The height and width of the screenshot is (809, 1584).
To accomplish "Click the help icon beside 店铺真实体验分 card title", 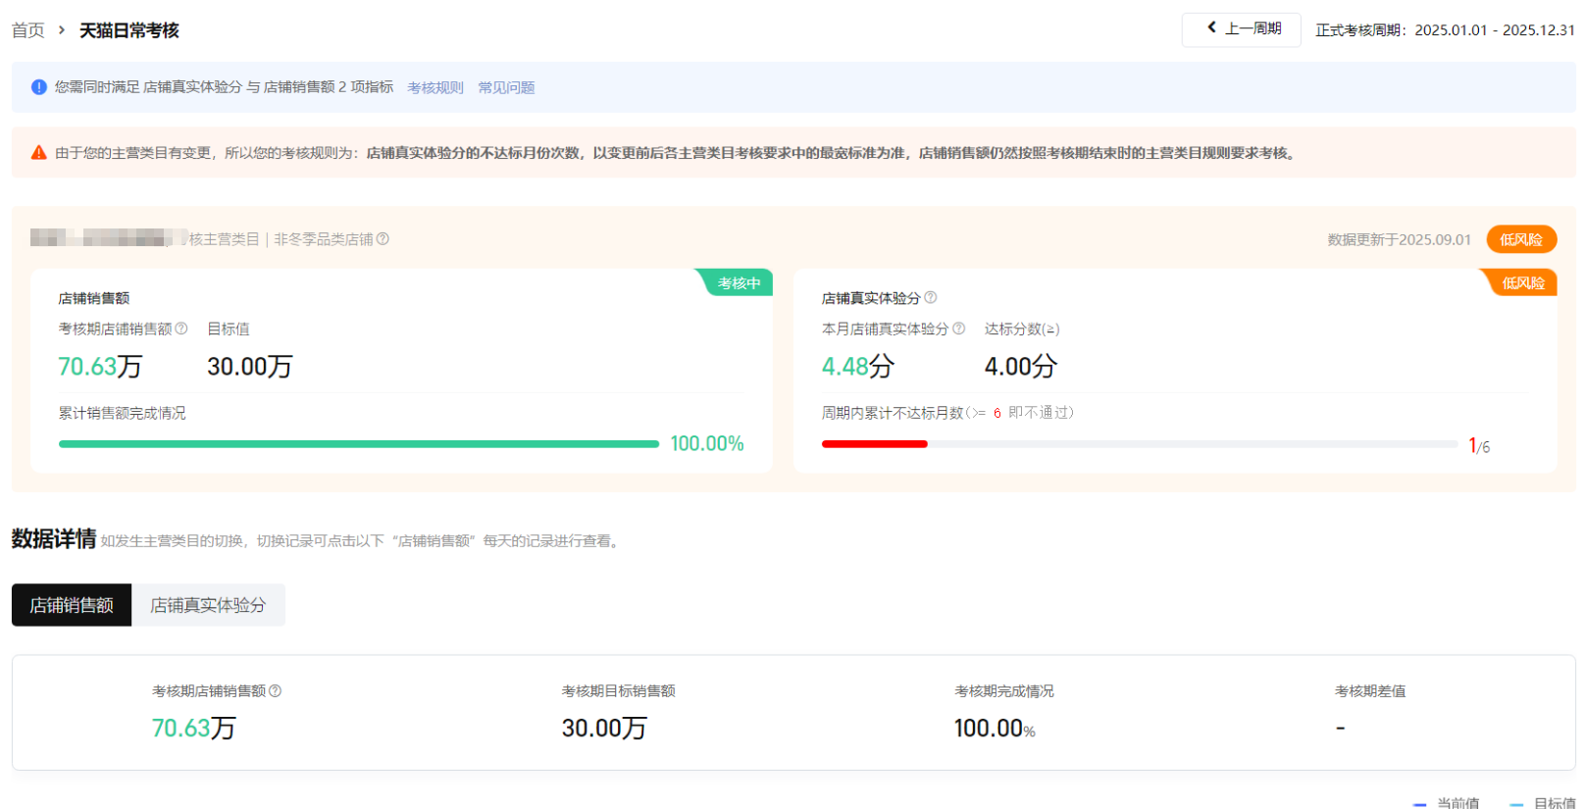I will tap(931, 297).
